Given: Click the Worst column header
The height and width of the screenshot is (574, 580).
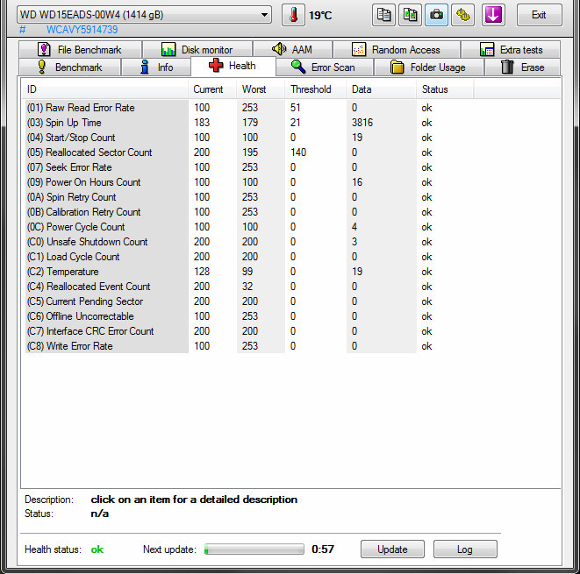Looking at the screenshot, I should (261, 89).
